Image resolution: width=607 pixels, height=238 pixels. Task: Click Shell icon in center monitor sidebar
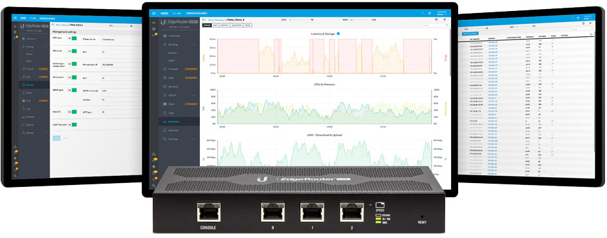tap(164, 103)
